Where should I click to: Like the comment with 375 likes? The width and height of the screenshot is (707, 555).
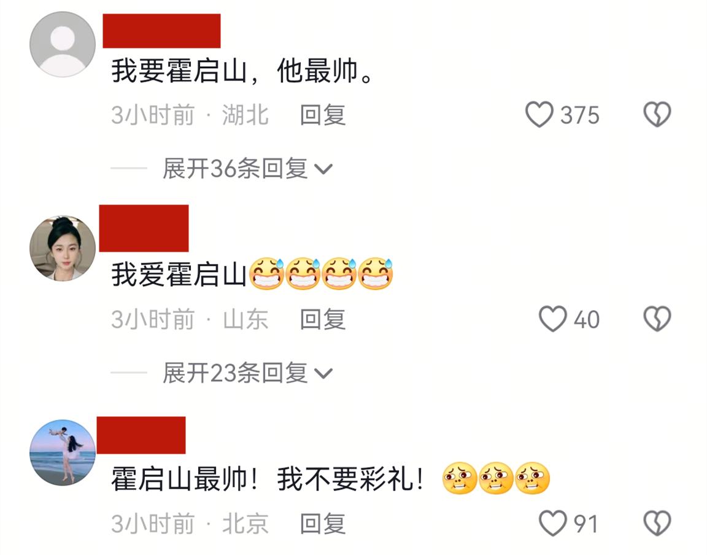tap(539, 114)
